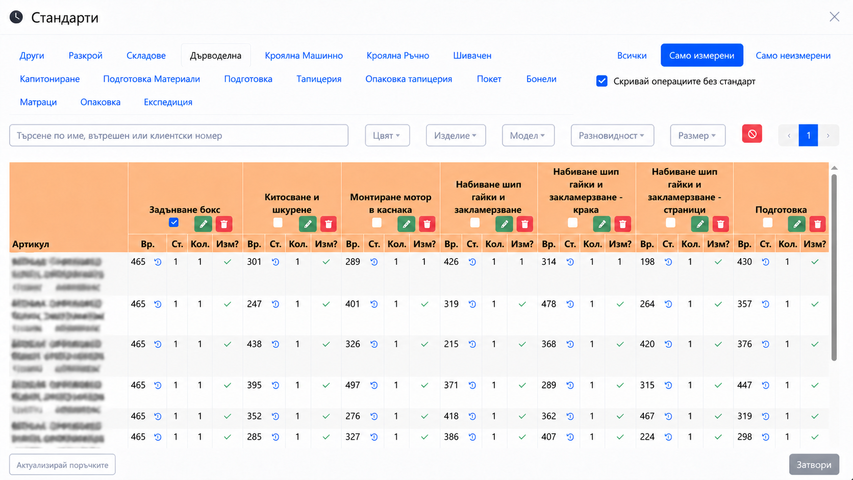The image size is (853, 480).
Task: Select the Кроялна Машинно tab
Action: [x=304, y=56]
